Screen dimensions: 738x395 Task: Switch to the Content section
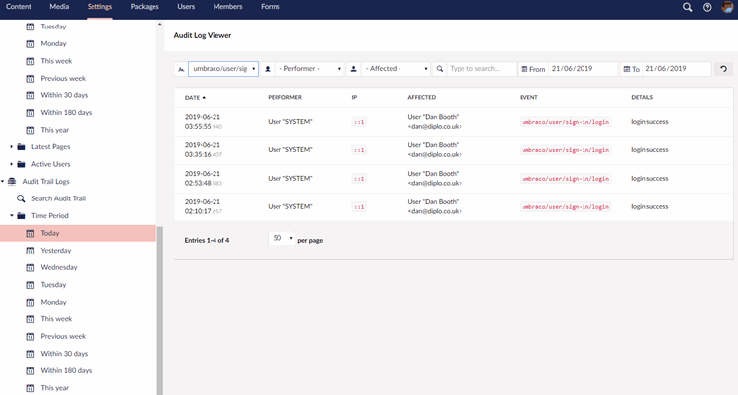pyautogui.click(x=19, y=7)
